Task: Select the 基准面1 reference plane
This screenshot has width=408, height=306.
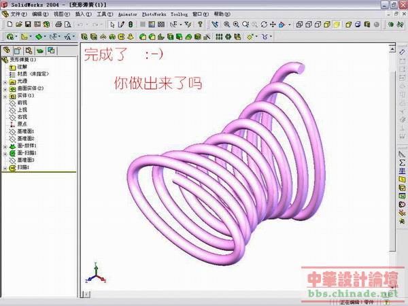Action: (26, 131)
